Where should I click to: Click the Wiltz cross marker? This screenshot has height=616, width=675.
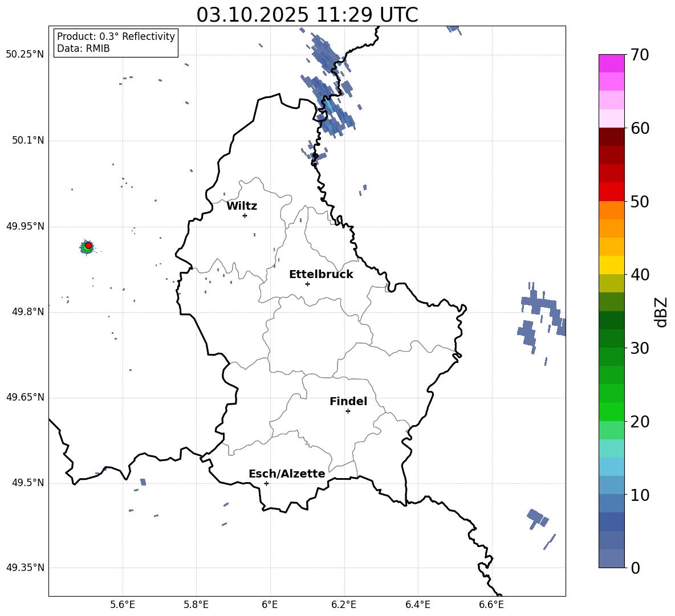point(245,215)
